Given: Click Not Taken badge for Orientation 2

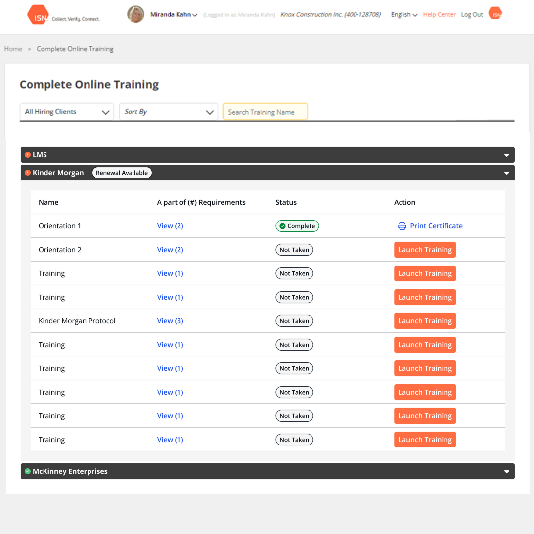Looking at the screenshot, I should click(294, 250).
